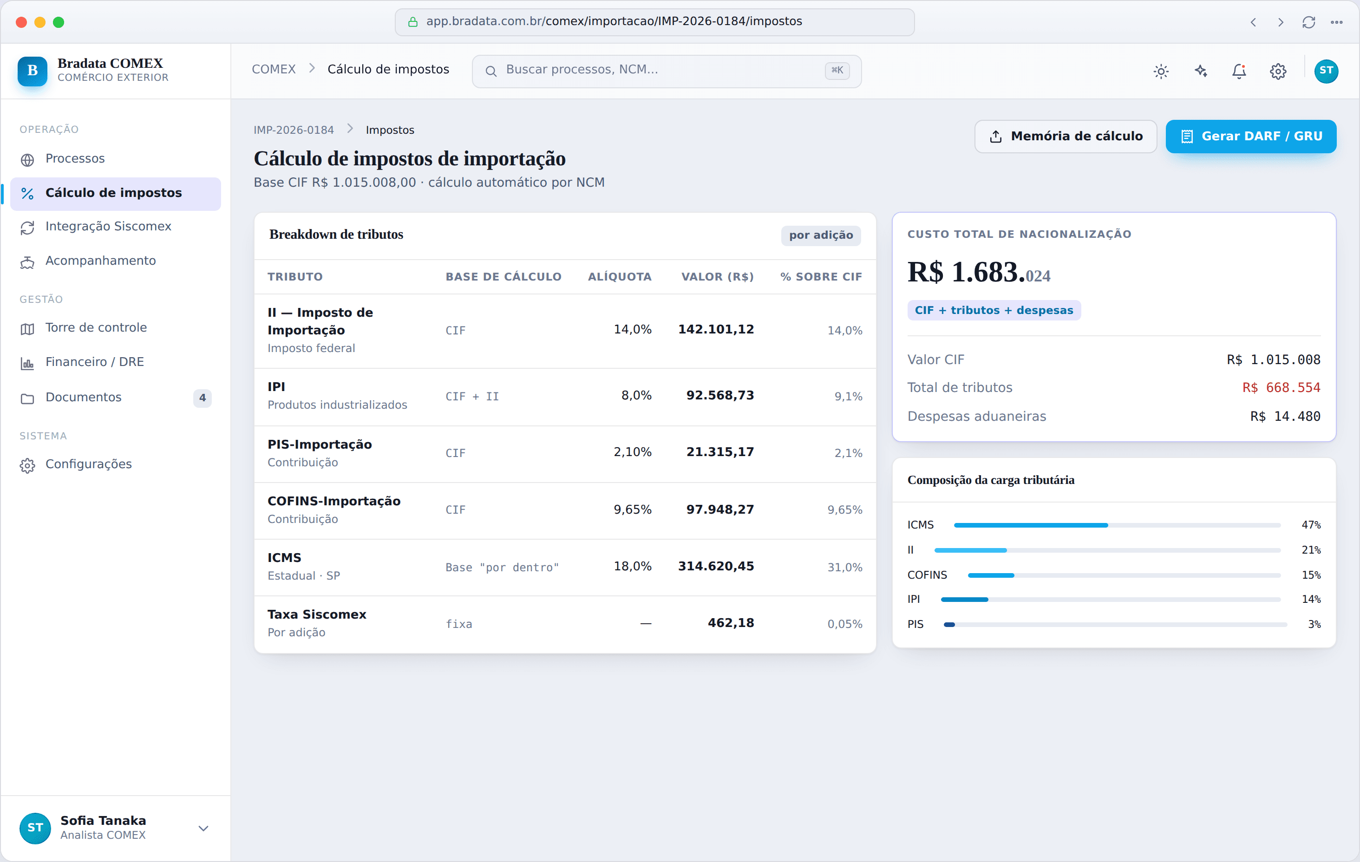Reload the page with refresh icon
1360x862 pixels.
click(1308, 22)
